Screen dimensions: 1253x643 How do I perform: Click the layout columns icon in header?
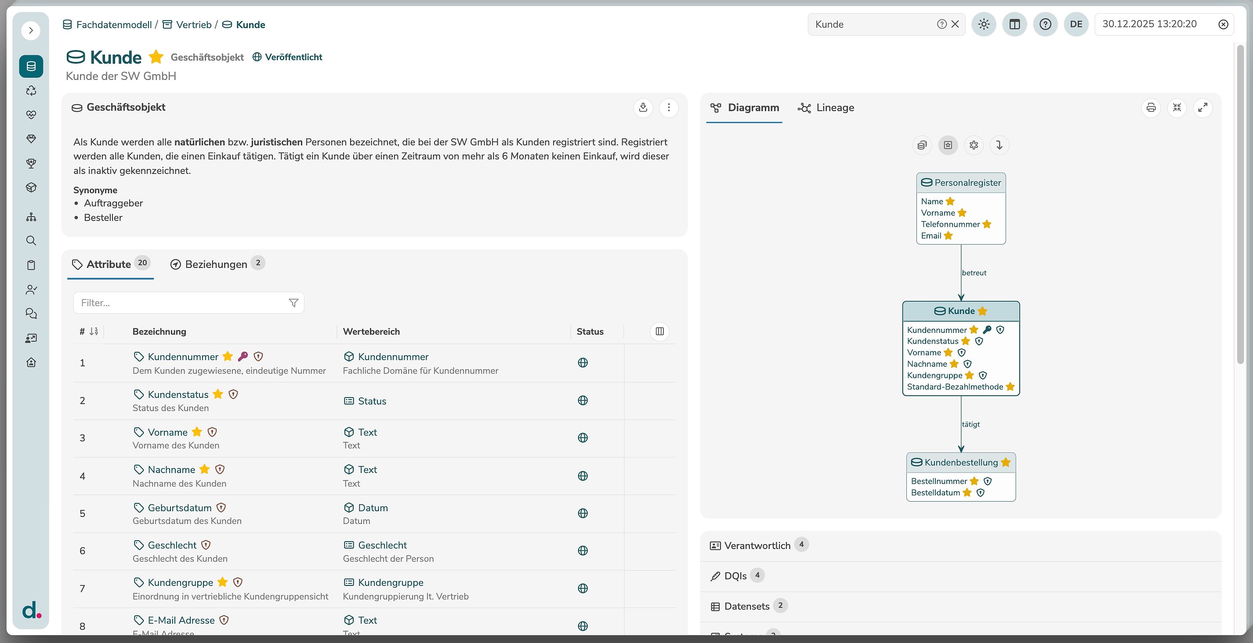(1014, 24)
